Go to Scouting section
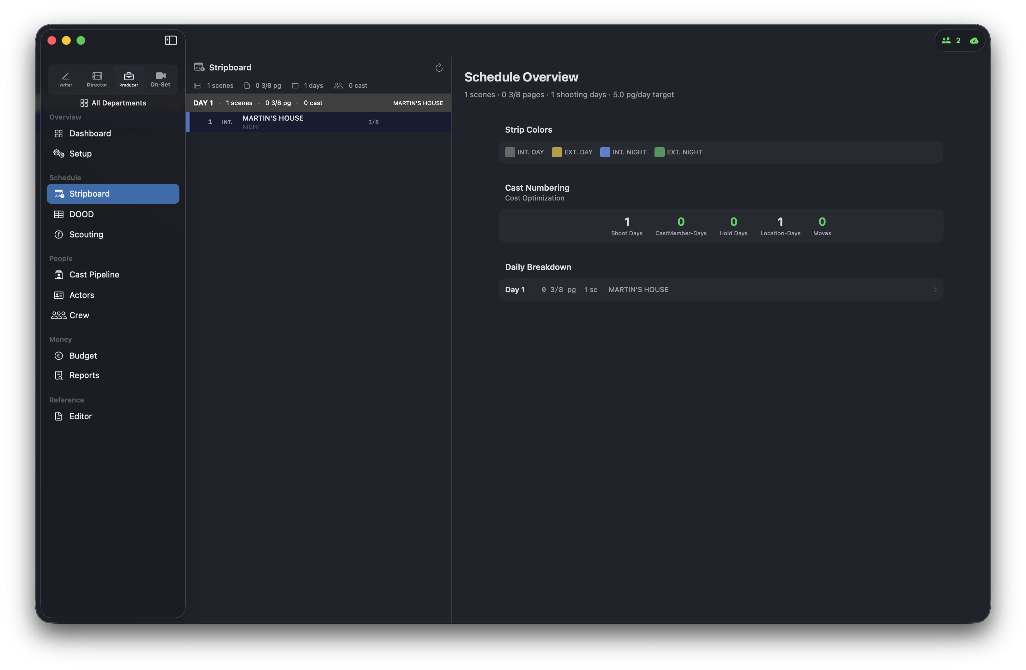The width and height of the screenshot is (1026, 670). (x=86, y=234)
